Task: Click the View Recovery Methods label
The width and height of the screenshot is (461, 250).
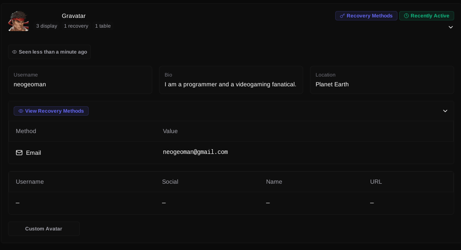Action: pos(54,111)
